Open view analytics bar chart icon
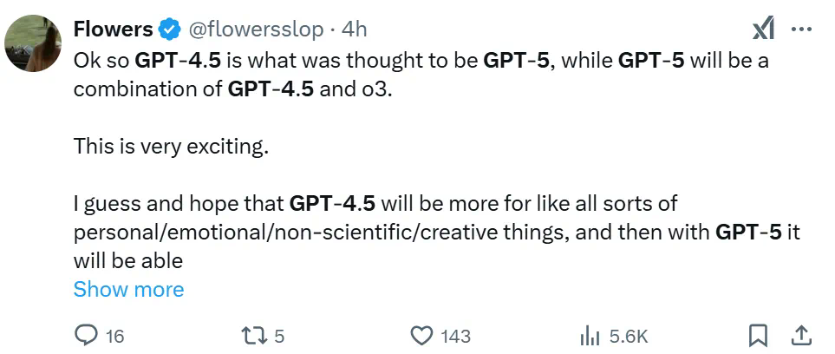The image size is (835, 354). (x=590, y=336)
